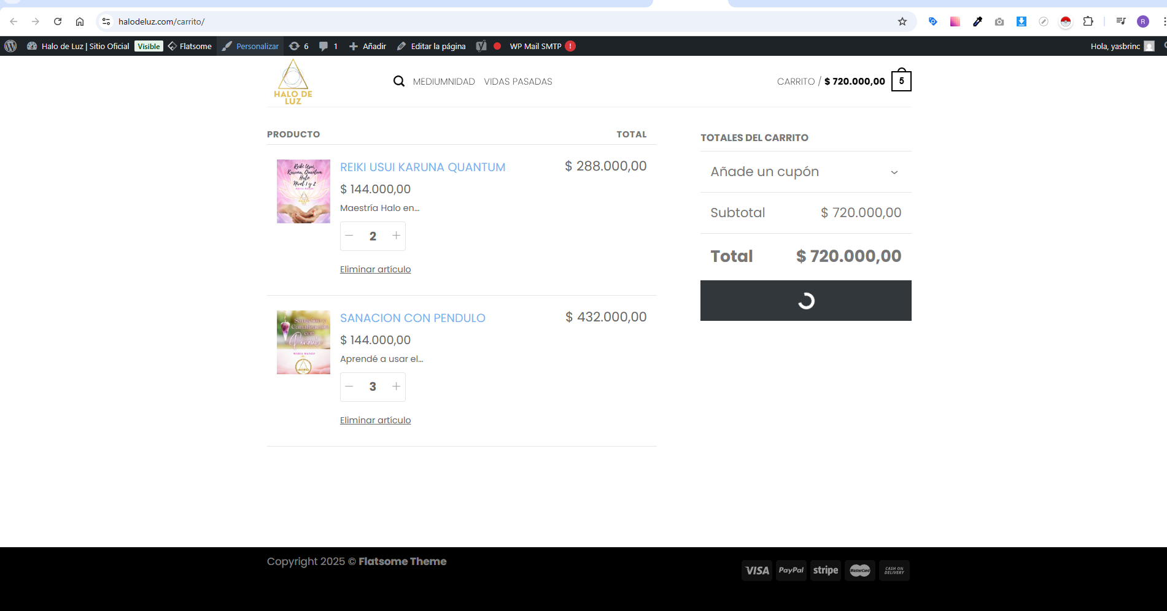Open the Flatsome admin bar menu
This screenshot has height=611, width=1167.
click(x=190, y=46)
